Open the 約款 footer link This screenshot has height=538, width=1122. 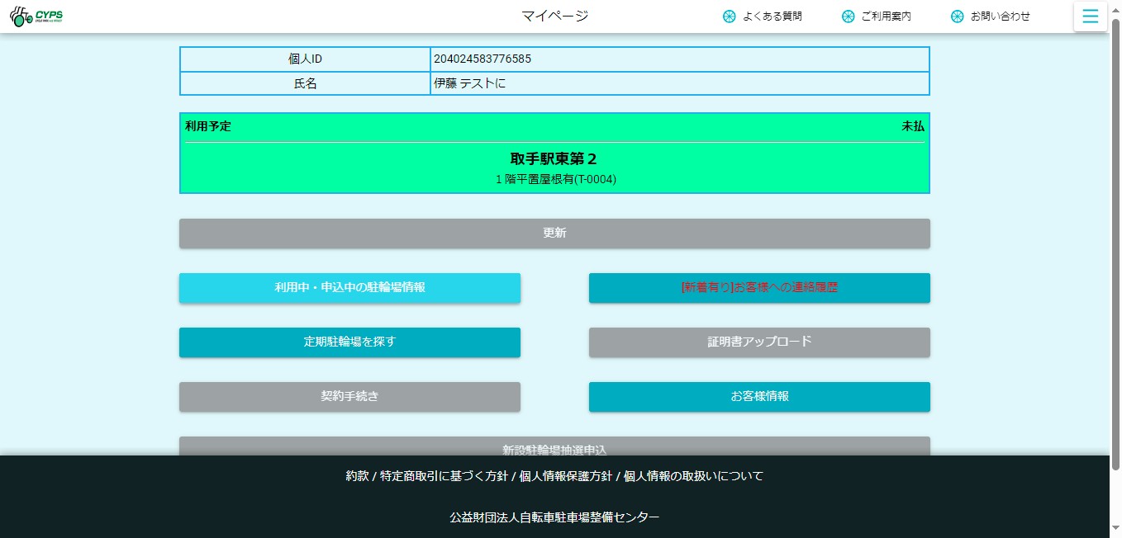coord(357,476)
